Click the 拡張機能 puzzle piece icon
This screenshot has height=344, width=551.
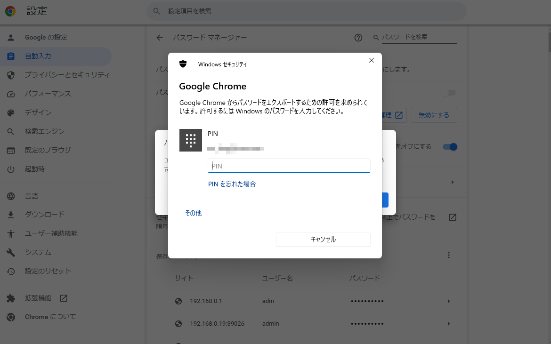pos(11,298)
